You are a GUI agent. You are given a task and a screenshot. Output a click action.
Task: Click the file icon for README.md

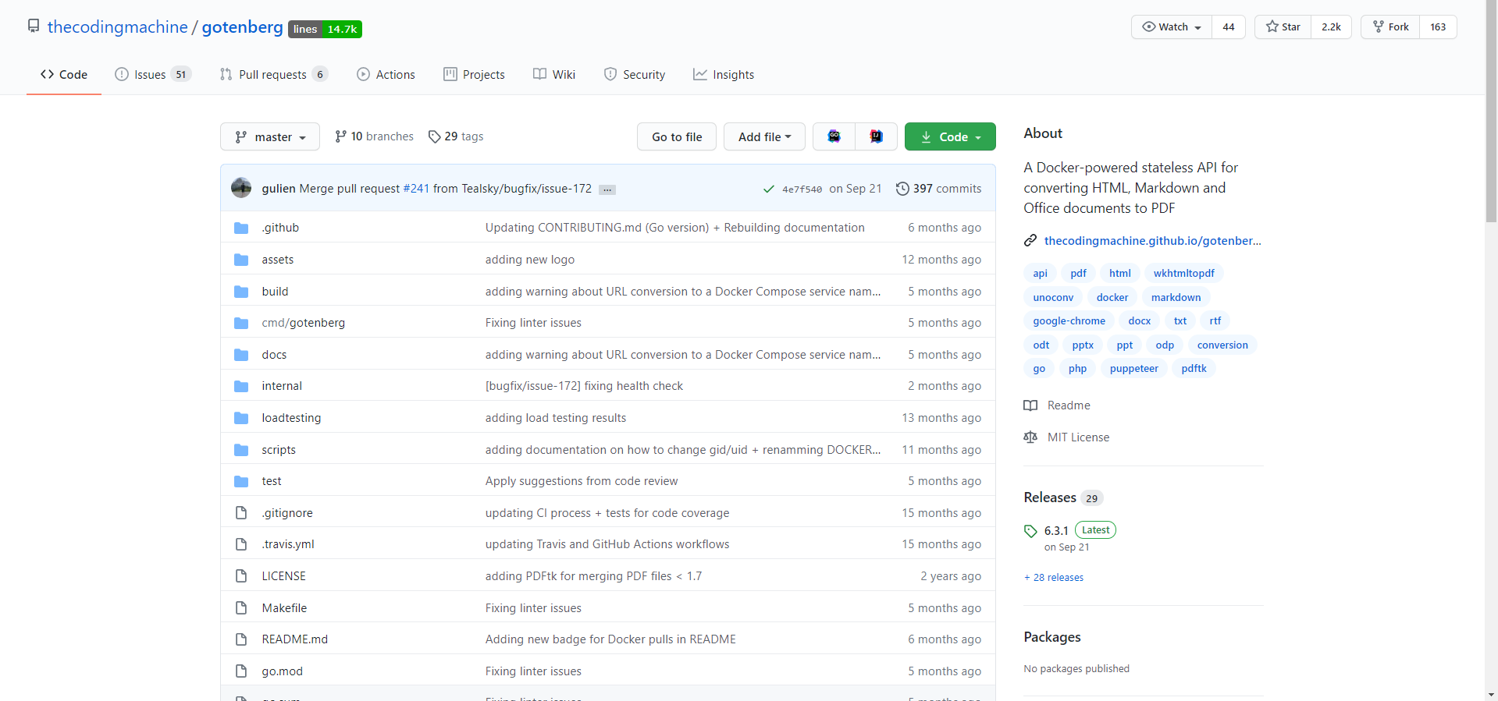tap(241, 639)
